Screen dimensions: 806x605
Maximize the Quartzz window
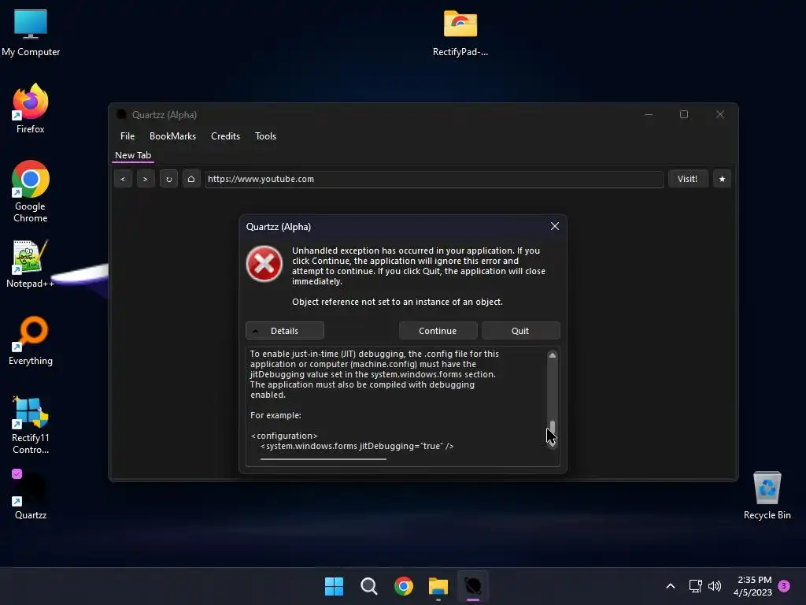tap(684, 114)
